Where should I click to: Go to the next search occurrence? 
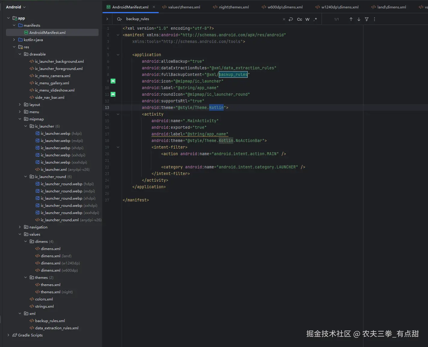click(359, 19)
